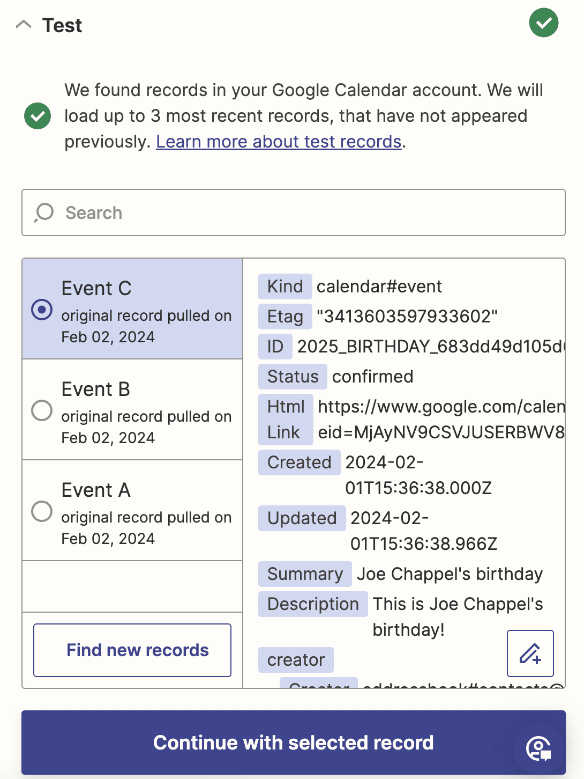Viewport: 584px width, 779px height.
Task: Click the value calendar#event
Action: pos(379,286)
